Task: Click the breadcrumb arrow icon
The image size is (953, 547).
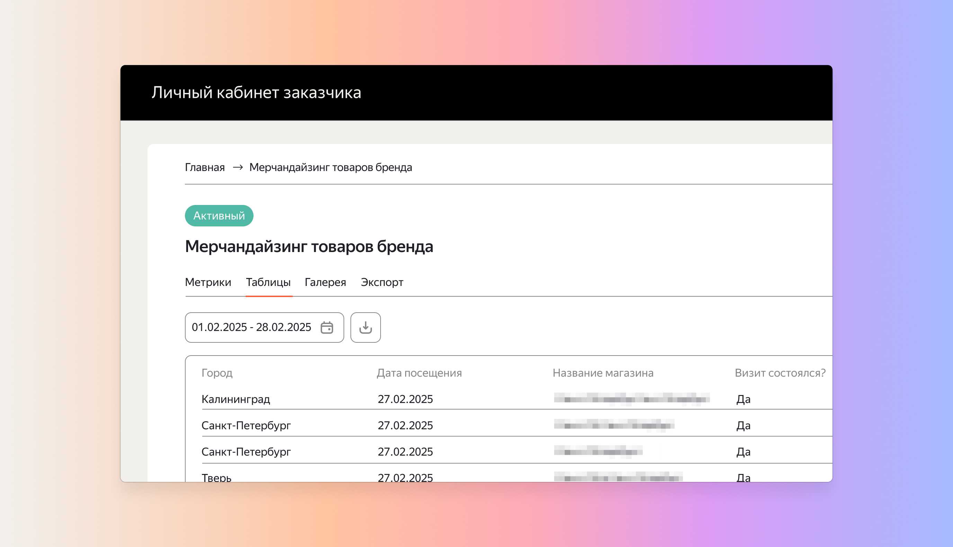Action: 238,167
